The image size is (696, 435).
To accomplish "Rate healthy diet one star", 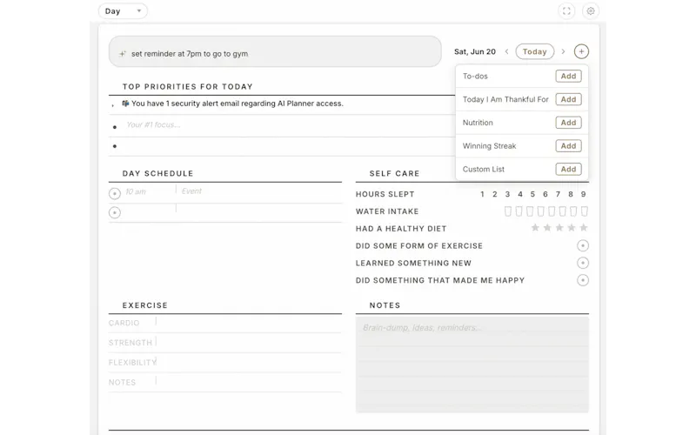I will pyautogui.click(x=535, y=228).
